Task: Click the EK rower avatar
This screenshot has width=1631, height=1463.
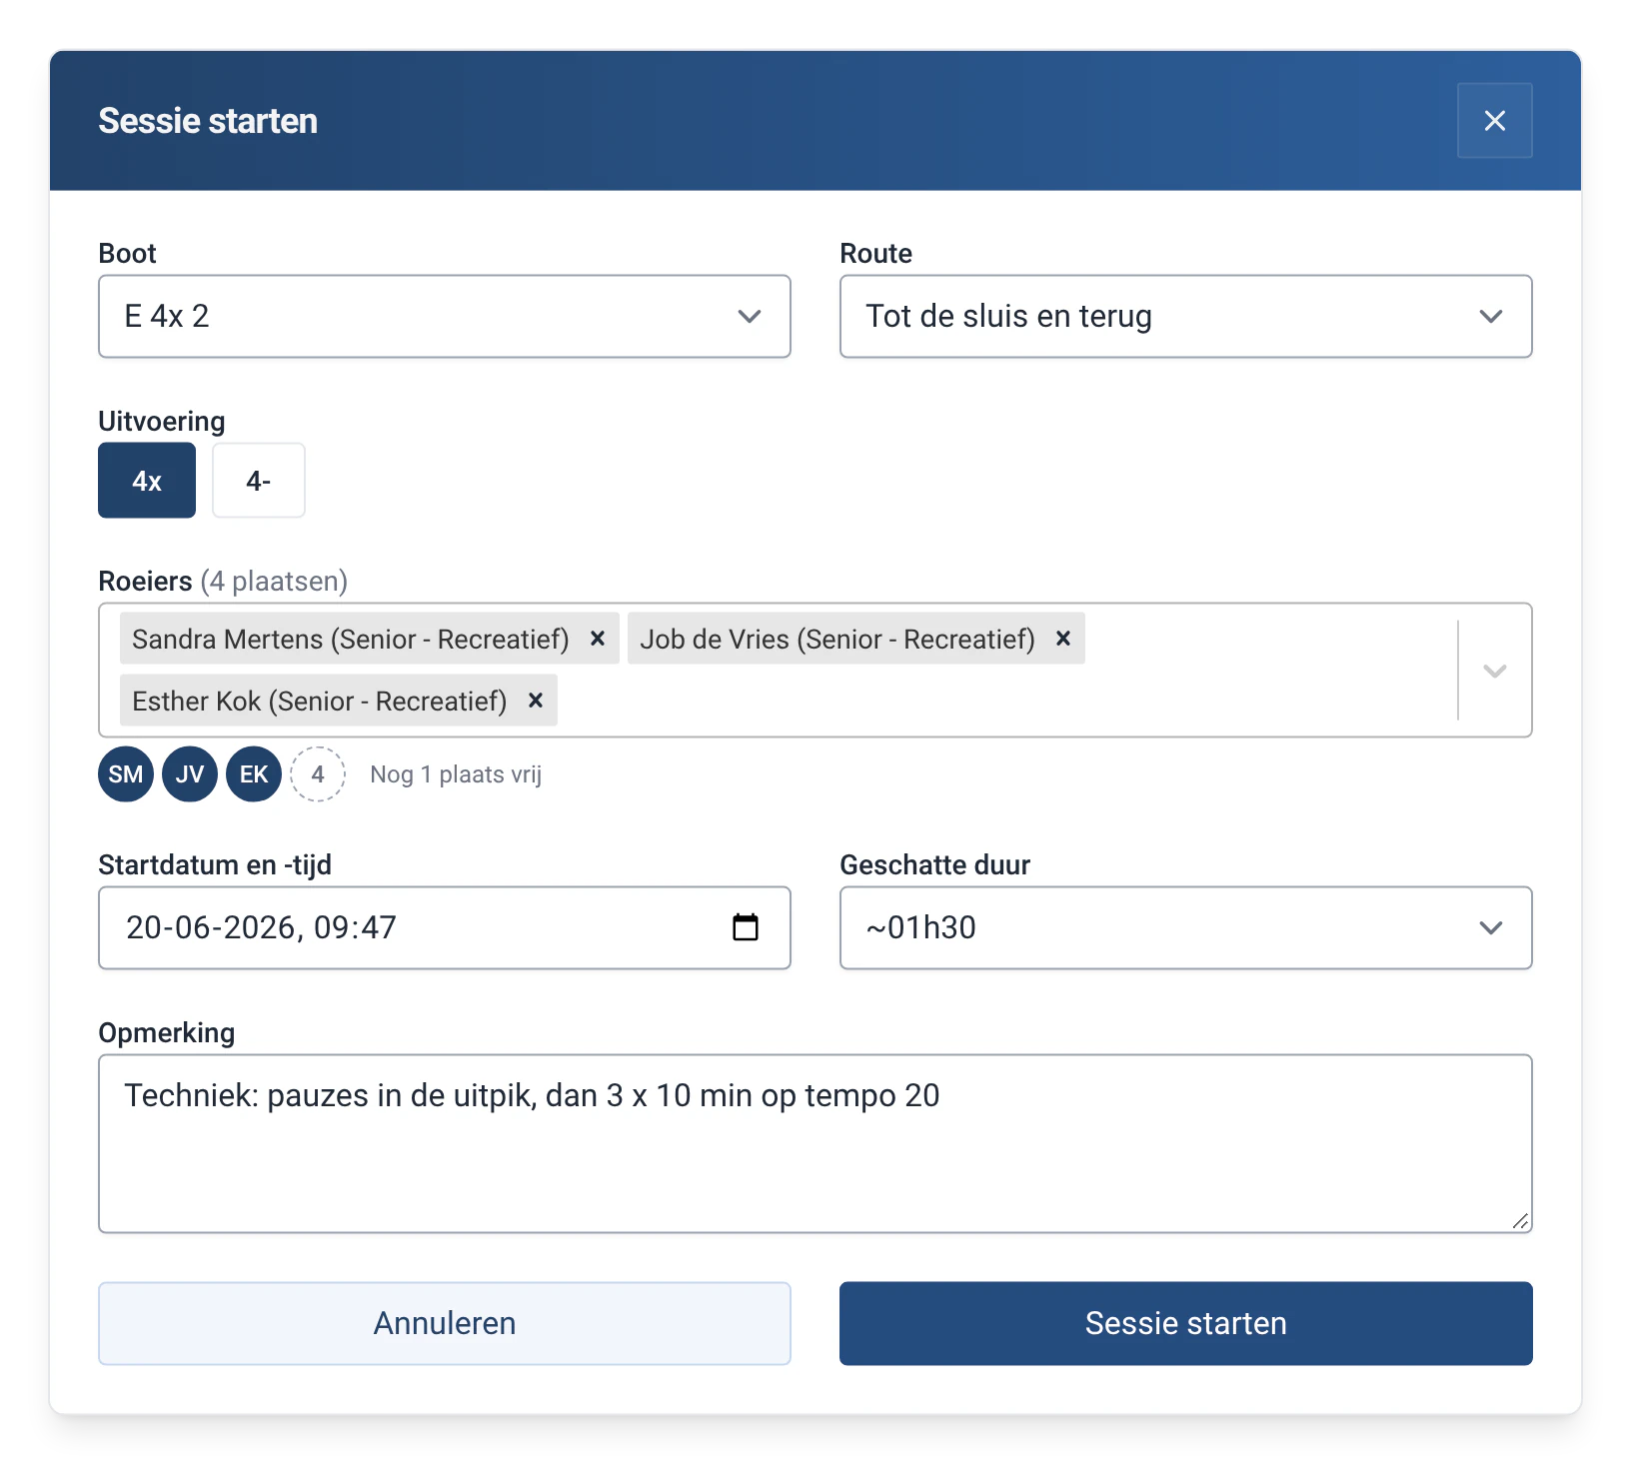Action: click(254, 774)
